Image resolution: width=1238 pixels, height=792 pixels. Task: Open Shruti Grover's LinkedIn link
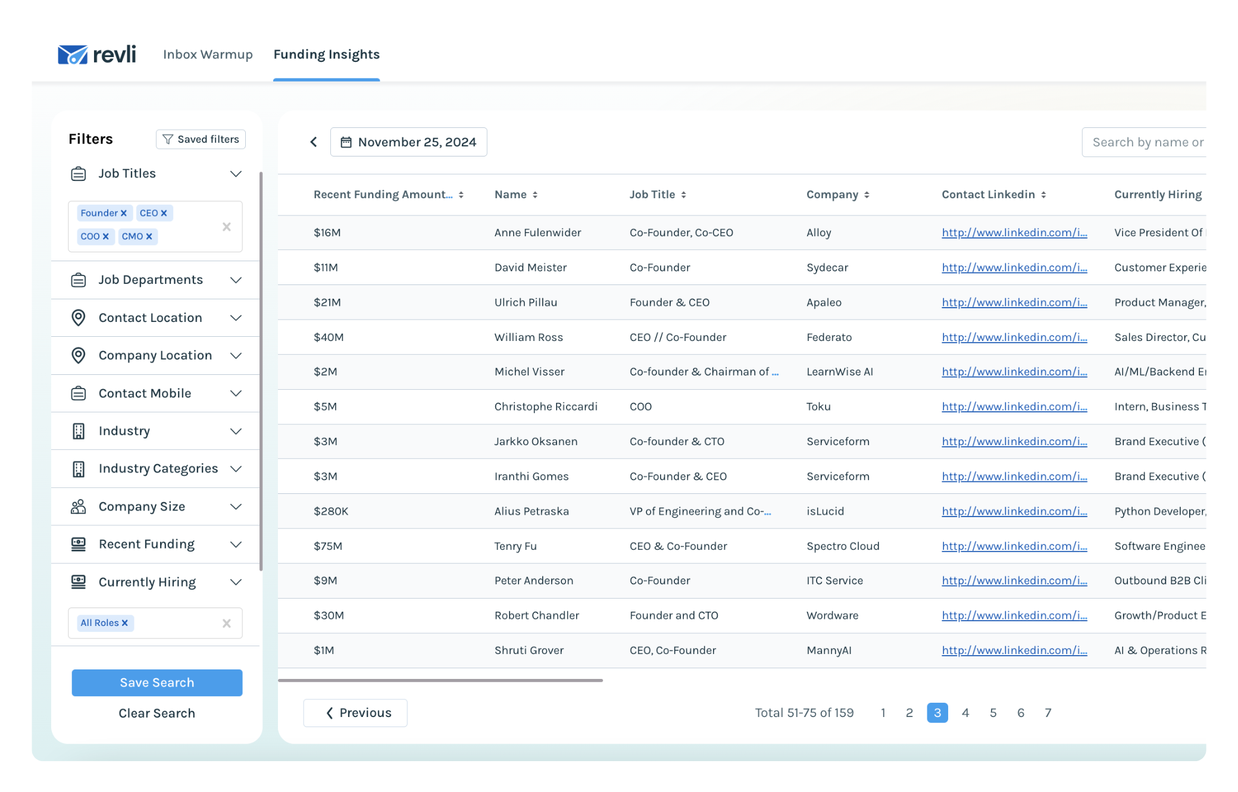coord(1014,650)
